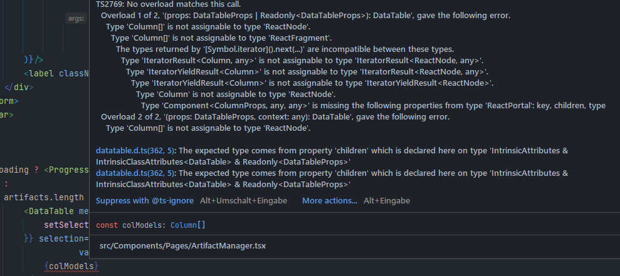620x276 pixels.
Task: Click the setSelect call in editor
Action: (66, 225)
